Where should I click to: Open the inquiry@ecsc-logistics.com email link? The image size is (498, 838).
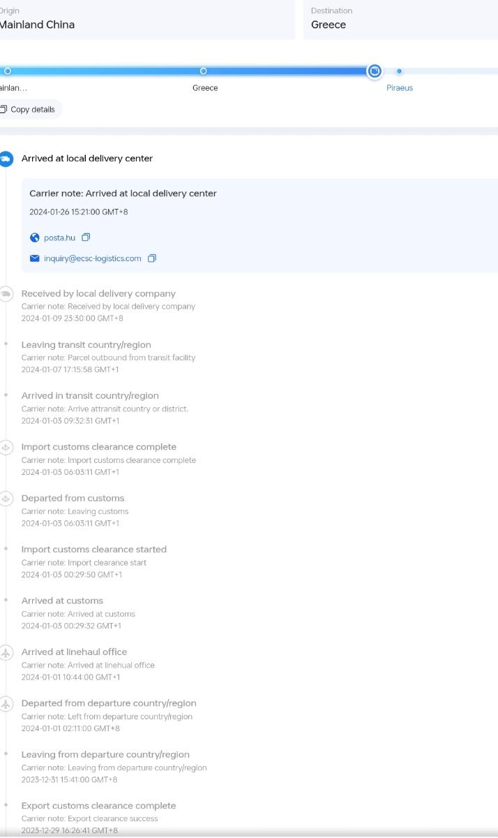point(93,258)
